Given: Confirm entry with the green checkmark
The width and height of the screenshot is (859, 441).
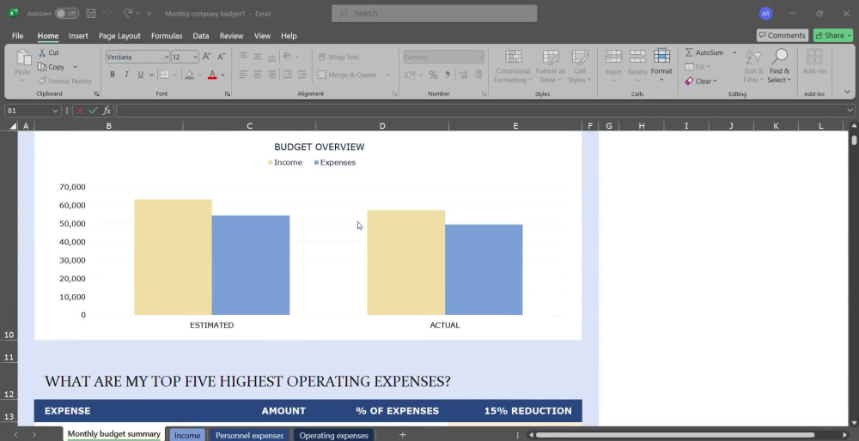Looking at the screenshot, I should click(93, 111).
